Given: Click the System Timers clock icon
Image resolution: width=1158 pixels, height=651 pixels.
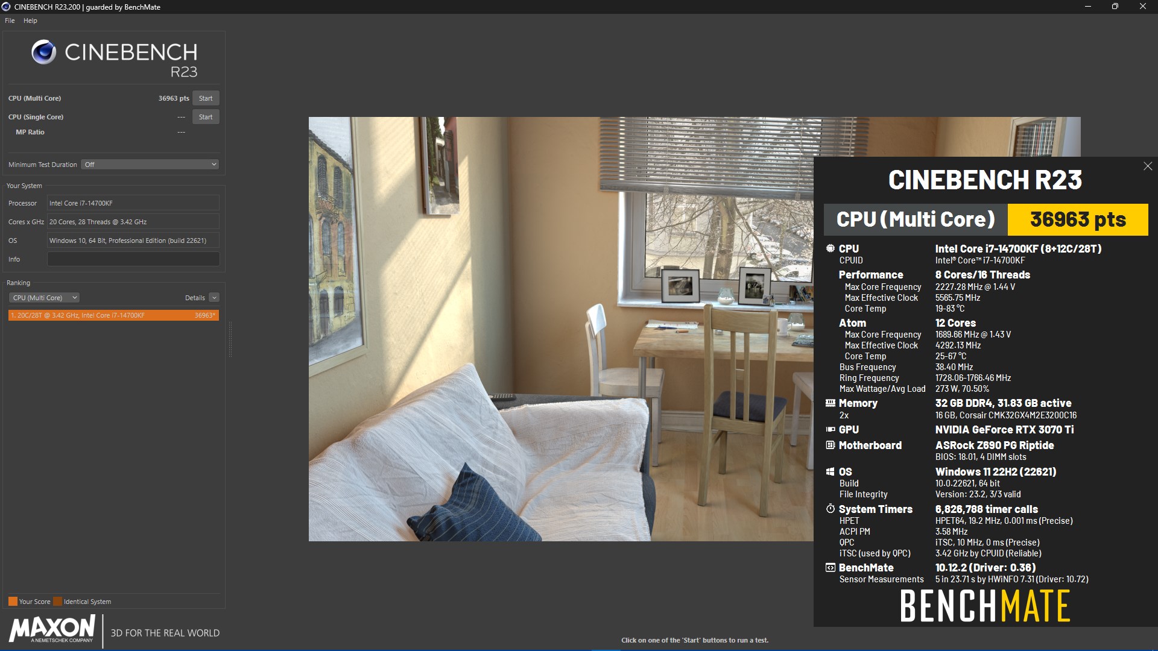Looking at the screenshot, I should [x=831, y=509].
